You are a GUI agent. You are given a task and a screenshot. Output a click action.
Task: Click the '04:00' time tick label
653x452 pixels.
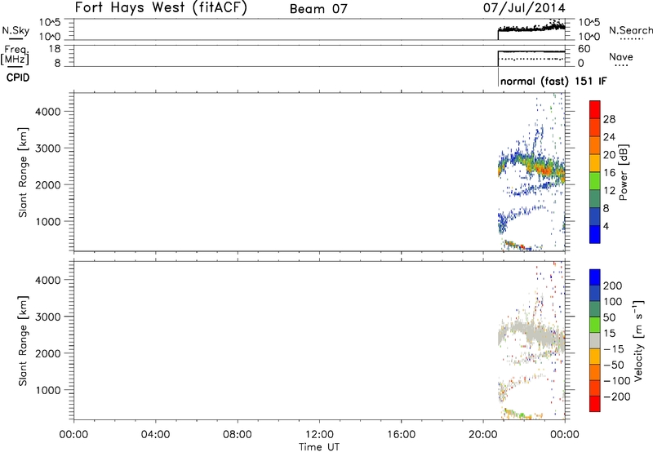point(155,435)
